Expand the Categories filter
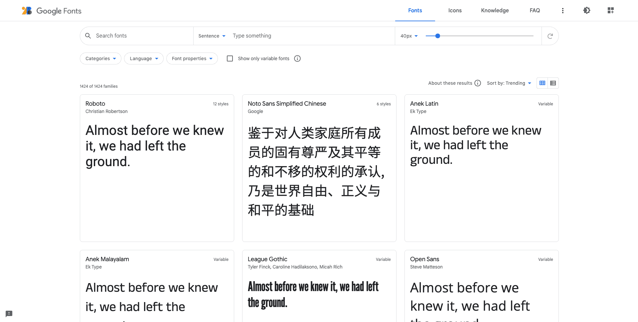Screen dimensions: 638x322 (x=100, y=58)
